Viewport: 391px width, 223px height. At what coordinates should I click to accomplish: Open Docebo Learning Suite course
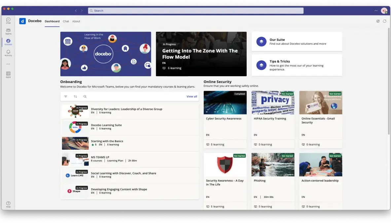(x=130, y=127)
